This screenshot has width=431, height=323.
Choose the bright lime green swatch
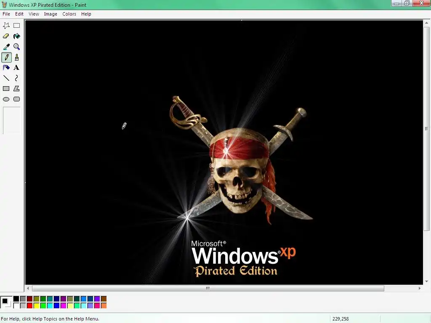(43, 305)
